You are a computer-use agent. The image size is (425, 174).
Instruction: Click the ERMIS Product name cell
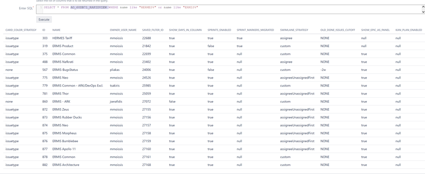[63, 46]
